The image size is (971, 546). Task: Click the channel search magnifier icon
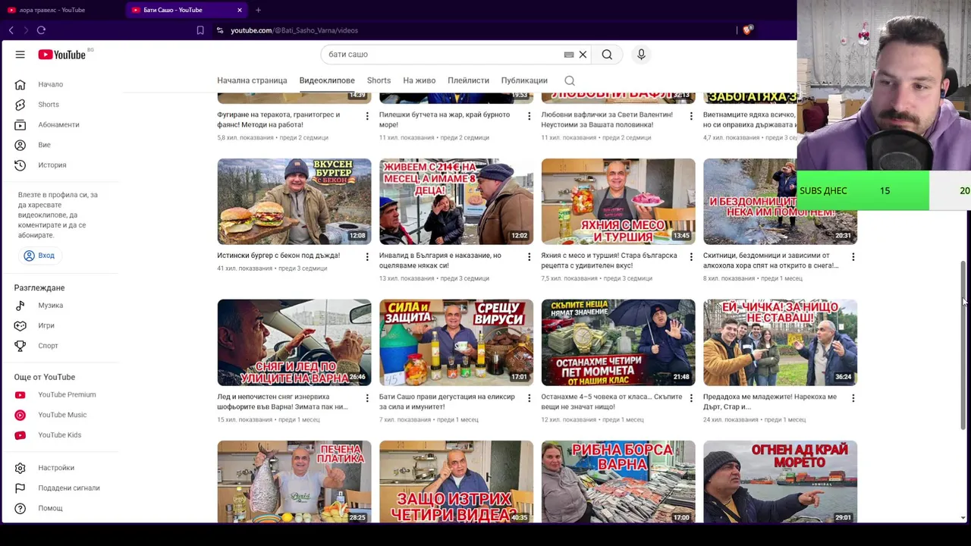(570, 80)
